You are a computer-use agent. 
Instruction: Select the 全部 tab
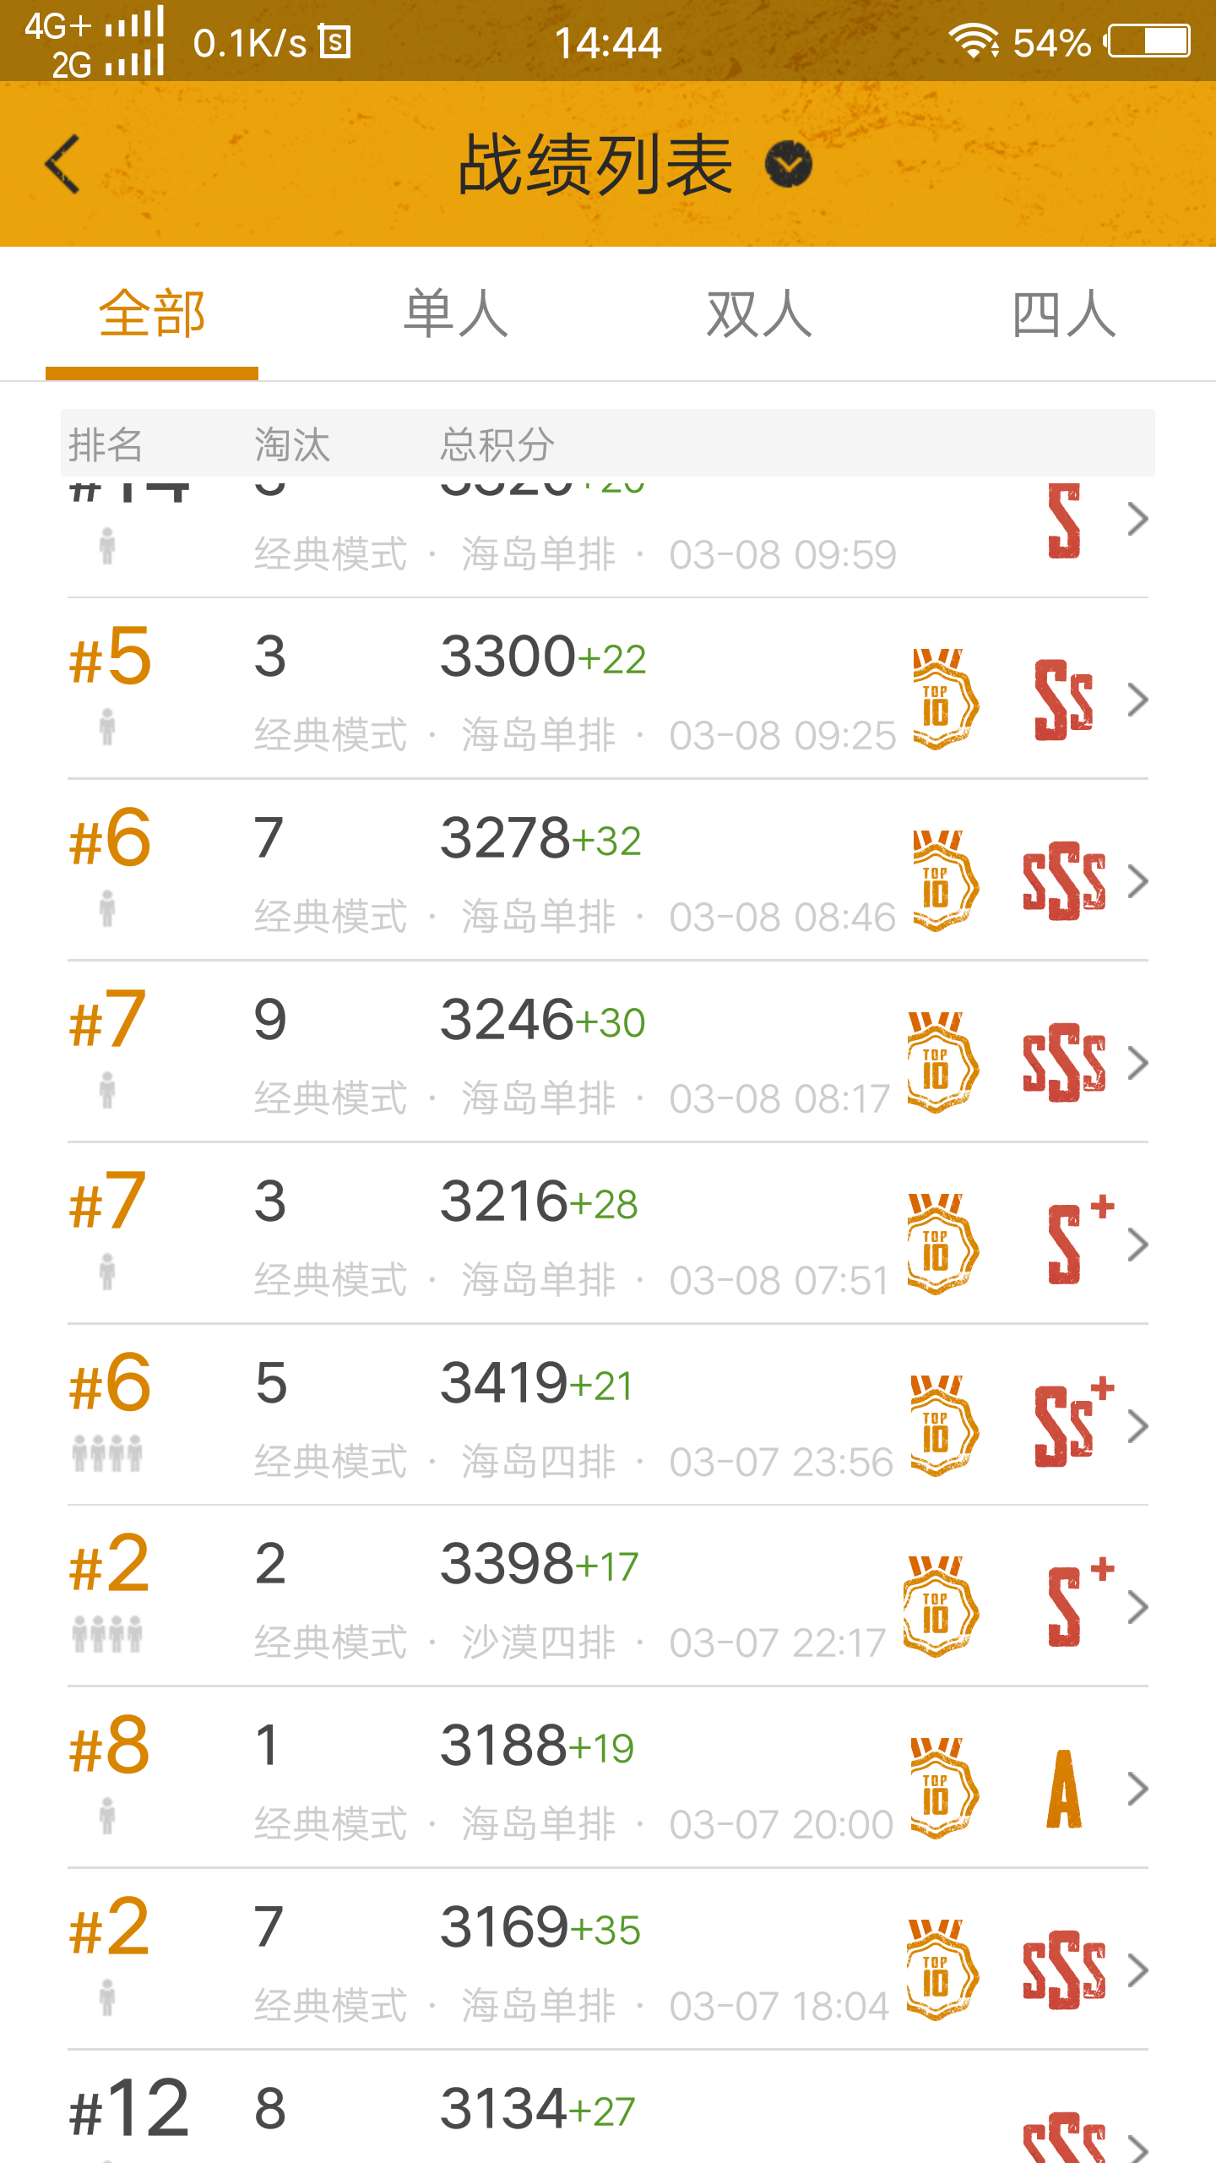(x=152, y=314)
